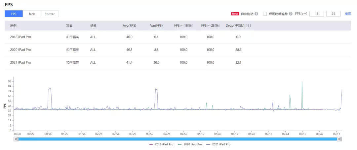Click right handle of time range slider

pos(340,139)
